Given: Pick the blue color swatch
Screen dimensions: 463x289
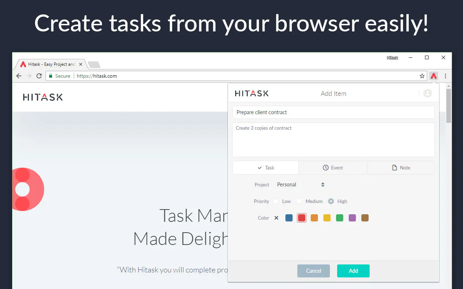Looking at the screenshot, I should (289, 218).
